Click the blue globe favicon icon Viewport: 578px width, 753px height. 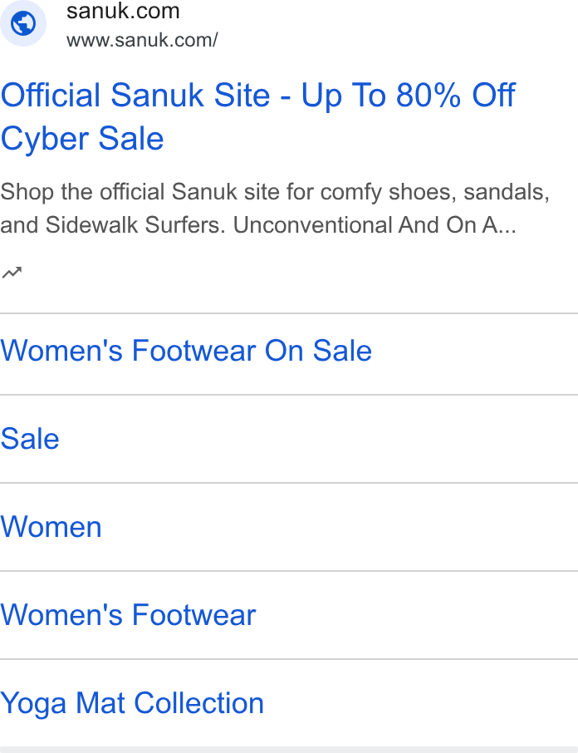click(x=23, y=23)
